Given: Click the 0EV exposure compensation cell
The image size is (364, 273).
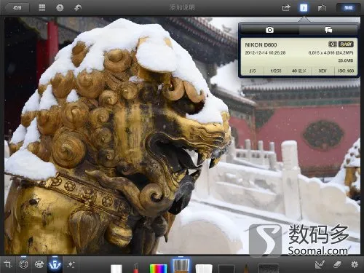Looking at the screenshot, I should pyautogui.click(x=323, y=71).
